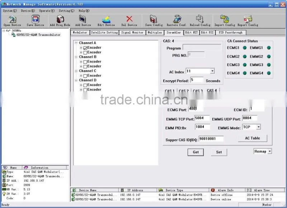This screenshot has width=287, height=208.
Task: Collapse the Channel D tree node
Action: pyautogui.click(x=76, y=80)
